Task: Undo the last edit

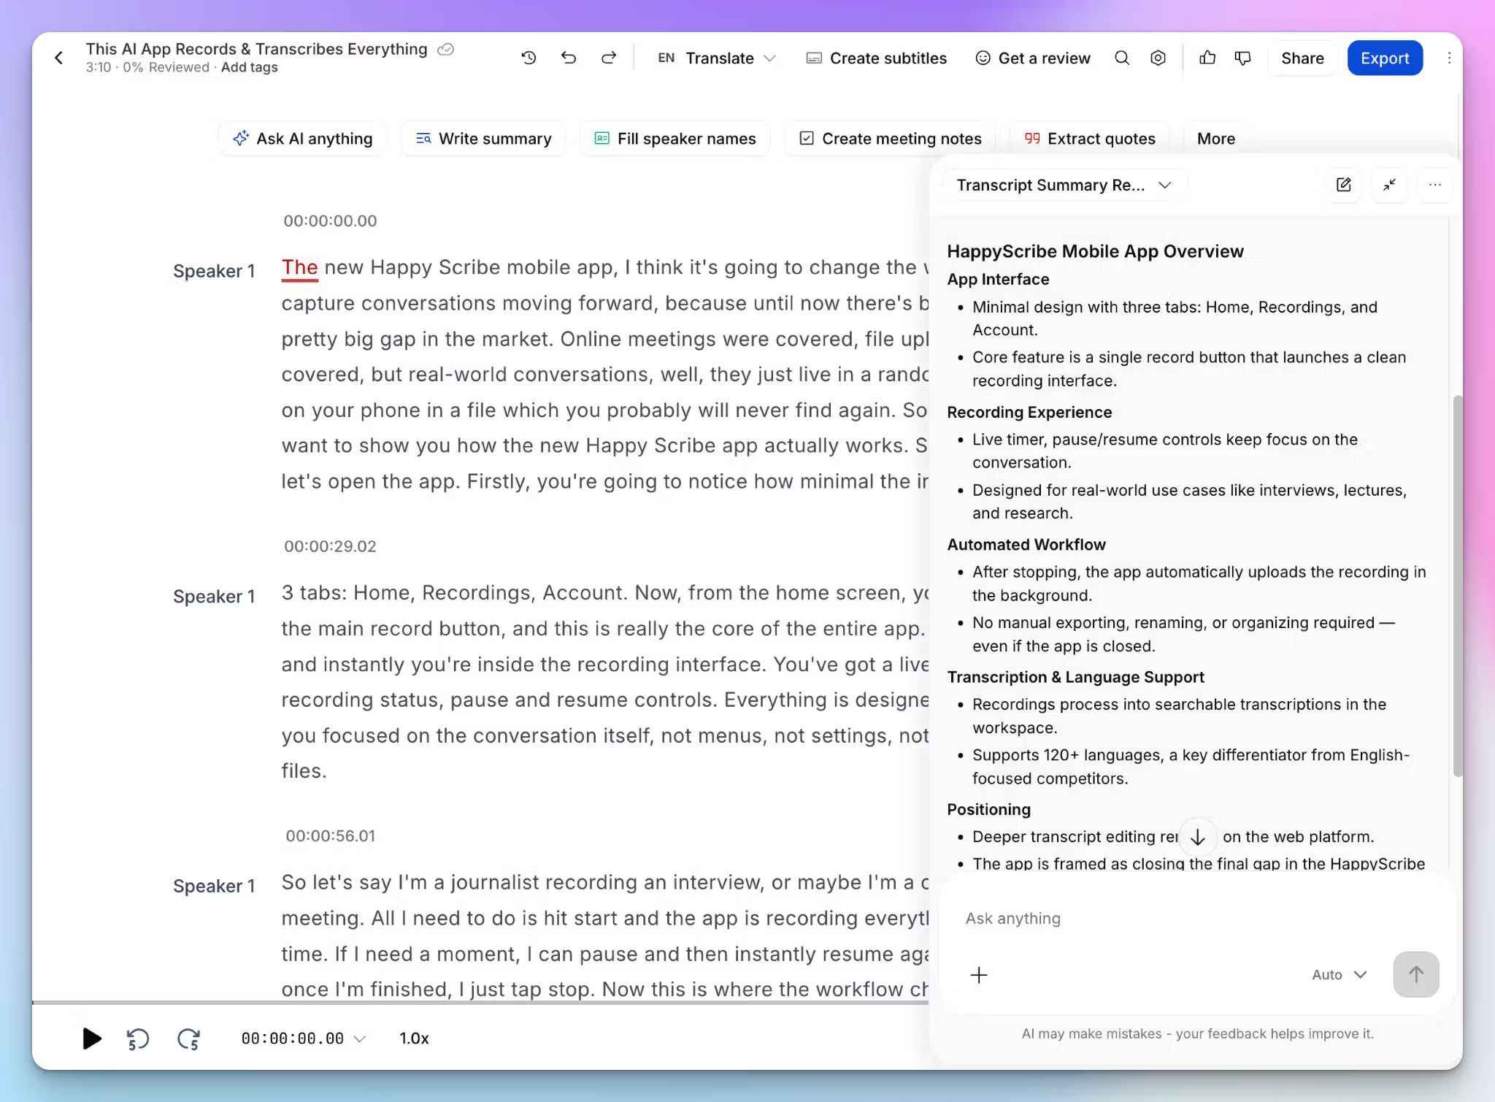Action: 569,58
